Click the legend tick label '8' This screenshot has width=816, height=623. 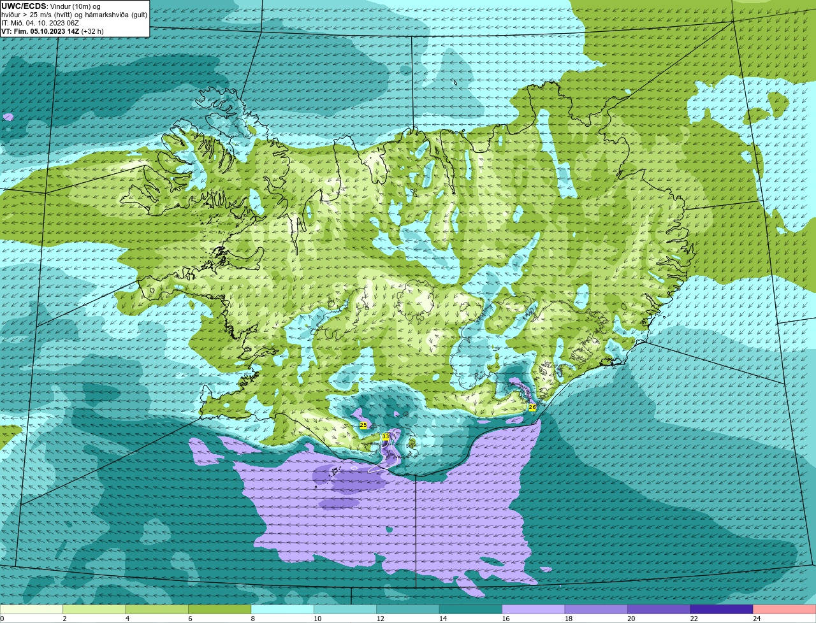coord(253,619)
